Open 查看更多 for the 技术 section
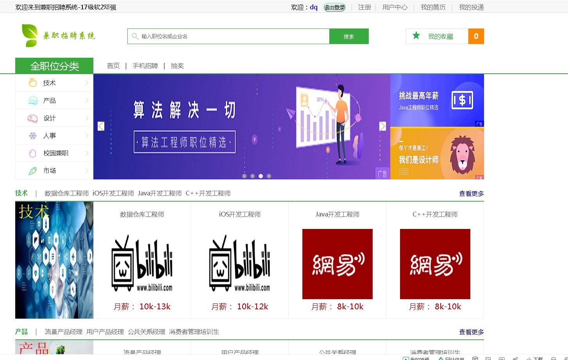The width and height of the screenshot is (568, 360). pos(471,193)
